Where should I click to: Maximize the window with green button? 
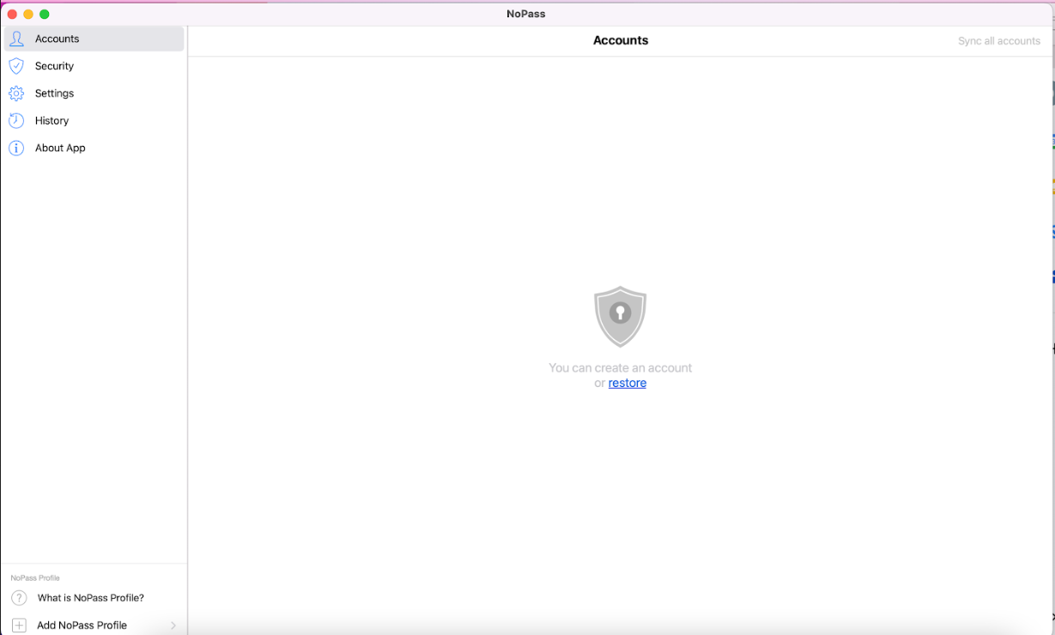[x=45, y=15]
